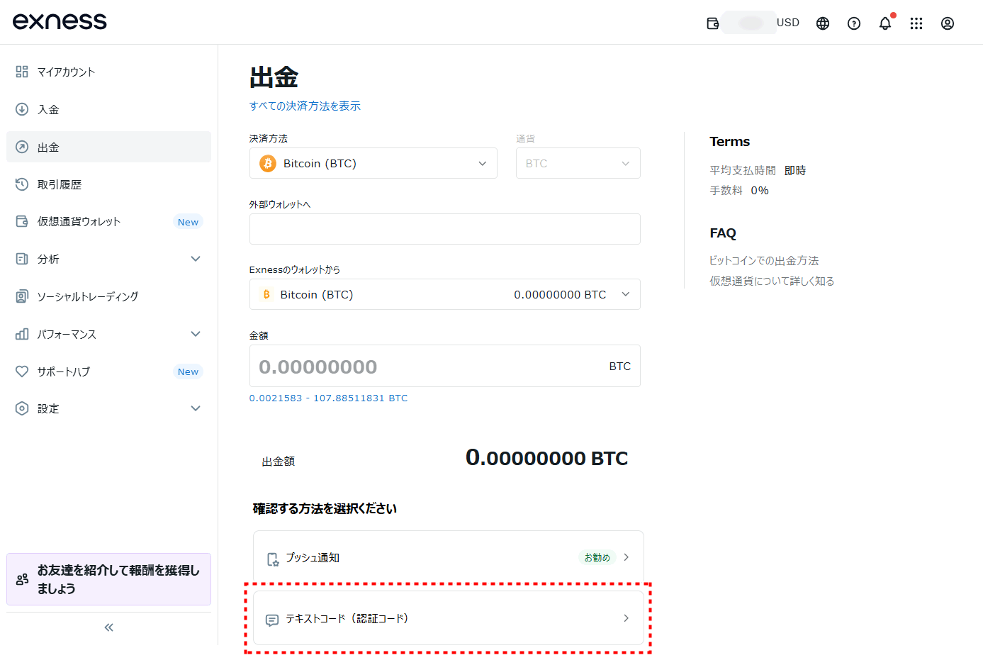The width and height of the screenshot is (983, 665).
Task: Open Exnessのウォレットから dropdown
Action: 444,294
